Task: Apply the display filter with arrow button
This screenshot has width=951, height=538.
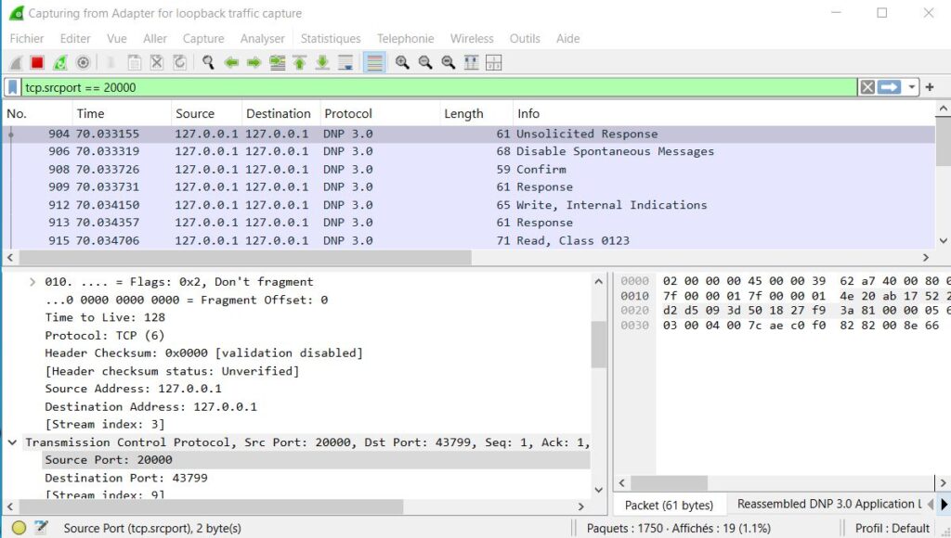Action: pyautogui.click(x=889, y=86)
